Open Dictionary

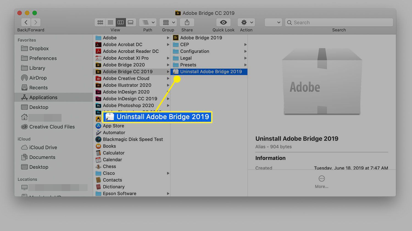[114, 187]
